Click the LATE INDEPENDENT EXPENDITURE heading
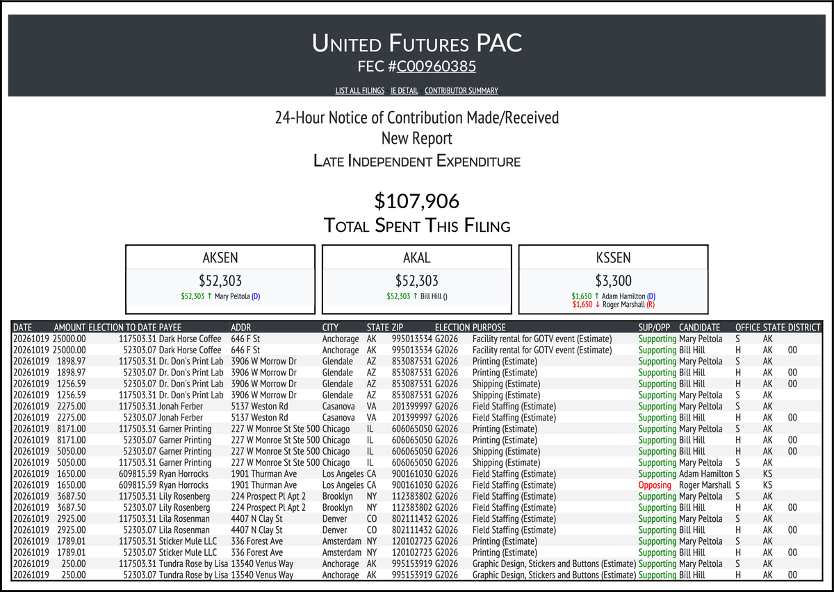Viewport: 834px width, 592px height. tap(417, 162)
